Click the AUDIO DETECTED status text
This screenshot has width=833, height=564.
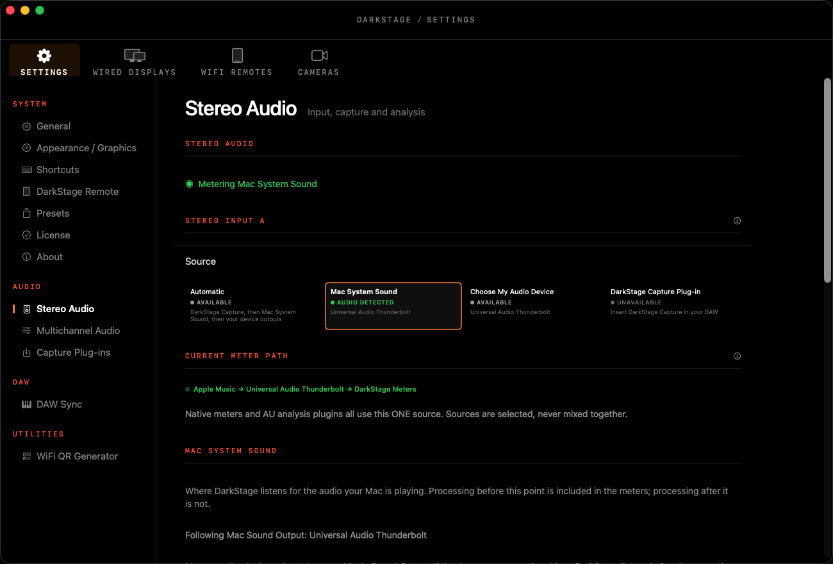tap(365, 303)
